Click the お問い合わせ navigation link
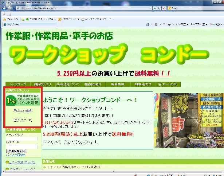Viewport: 224px width, 176px height. coord(142,84)
